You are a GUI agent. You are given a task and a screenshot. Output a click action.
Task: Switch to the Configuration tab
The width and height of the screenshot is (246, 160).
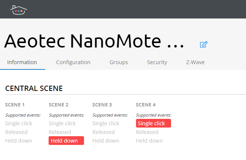[73, 62]
